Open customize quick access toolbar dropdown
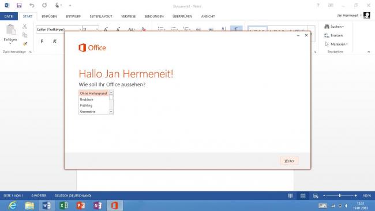The height and width of the screenshot is (211, 375). pyautogui.click(x=70, y=5)
